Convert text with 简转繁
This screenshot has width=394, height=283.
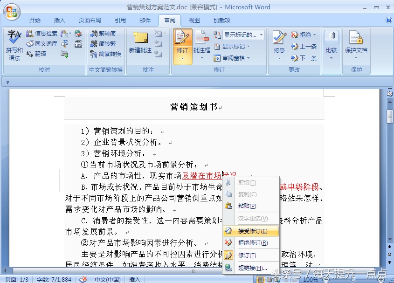[103, 44]
